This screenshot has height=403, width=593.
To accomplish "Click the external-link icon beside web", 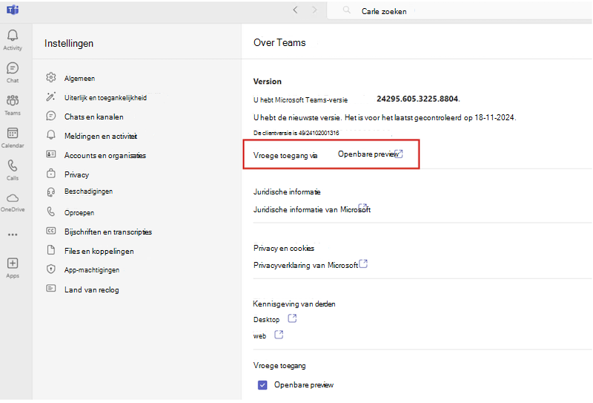I will pos(279,335).
